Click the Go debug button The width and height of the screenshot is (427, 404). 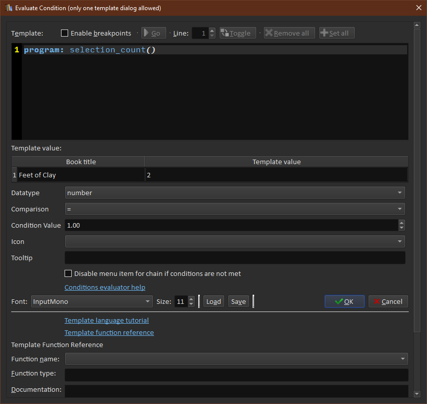point(154,33)
